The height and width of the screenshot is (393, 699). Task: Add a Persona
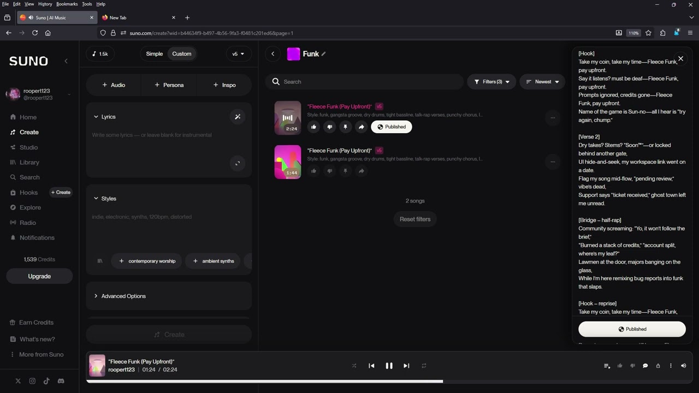click(x=169, y=85)
